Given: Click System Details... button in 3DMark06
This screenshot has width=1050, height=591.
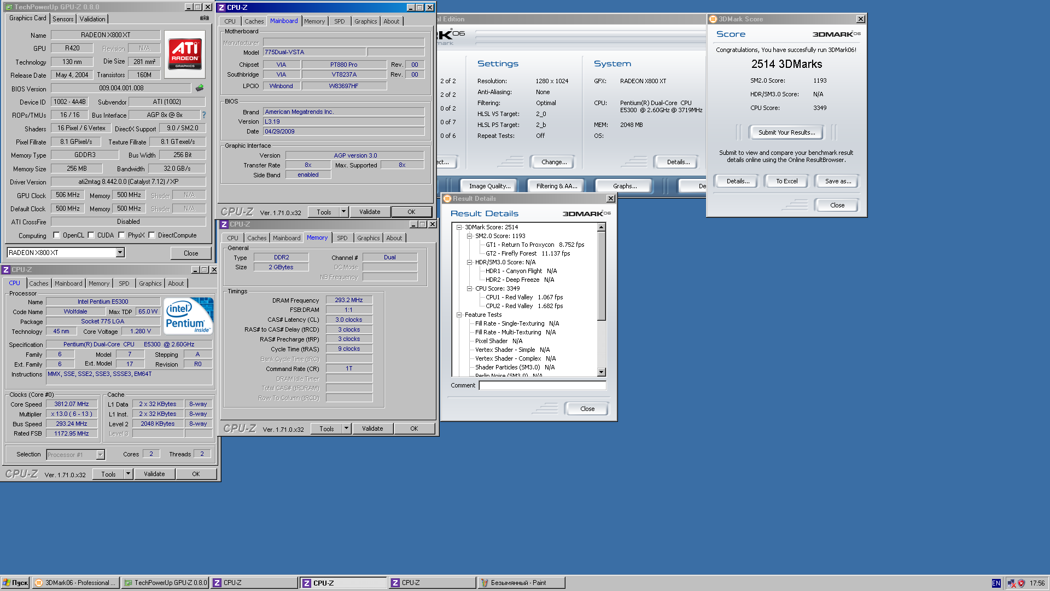Looking at the screenshot, I should pos(678,162).
